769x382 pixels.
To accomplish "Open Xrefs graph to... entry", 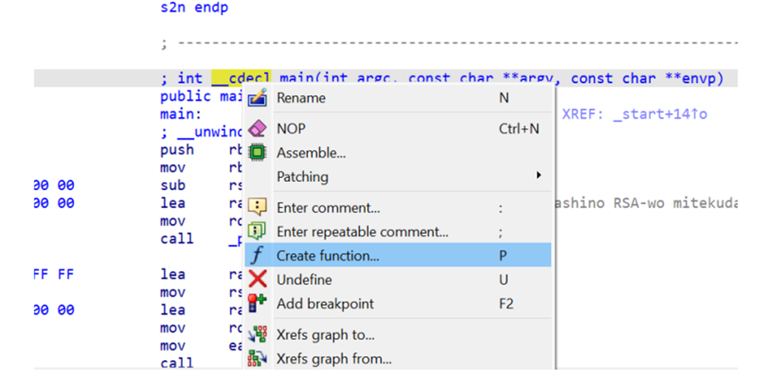I will coord(398,335).
